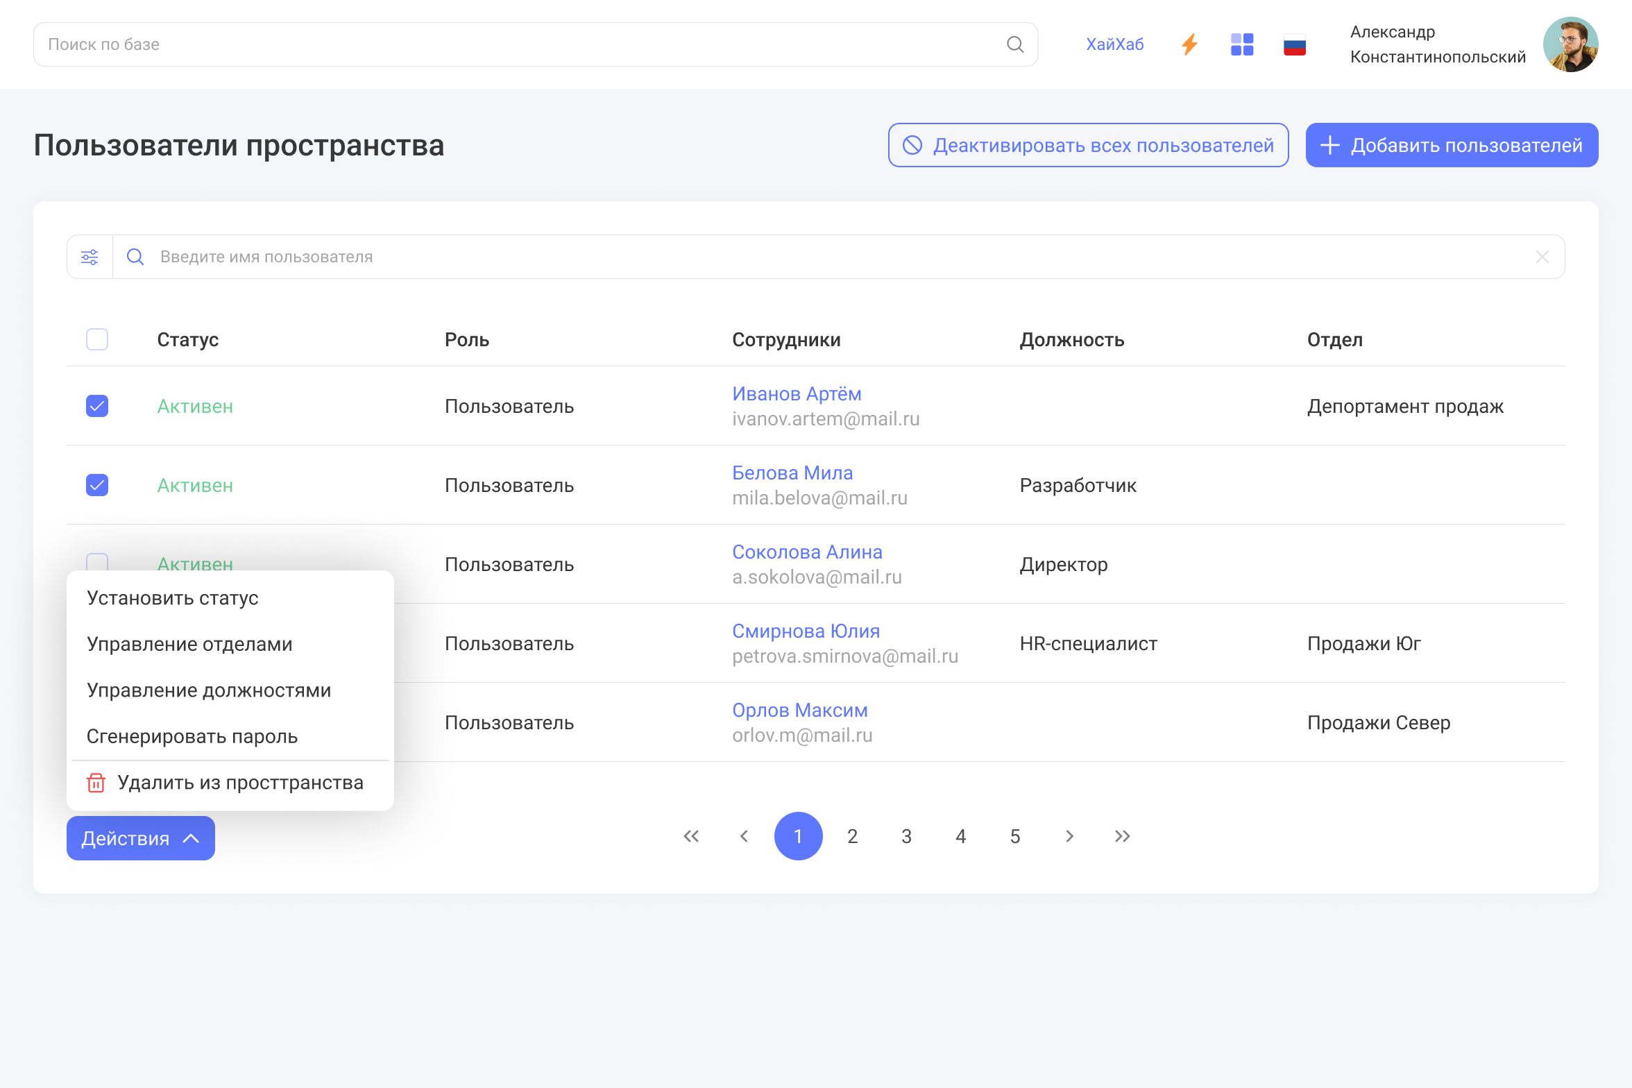Screen dimensions: 1632x1088
Task: Open Соколова Алина's profile link
Action: (x=807, y=552)
